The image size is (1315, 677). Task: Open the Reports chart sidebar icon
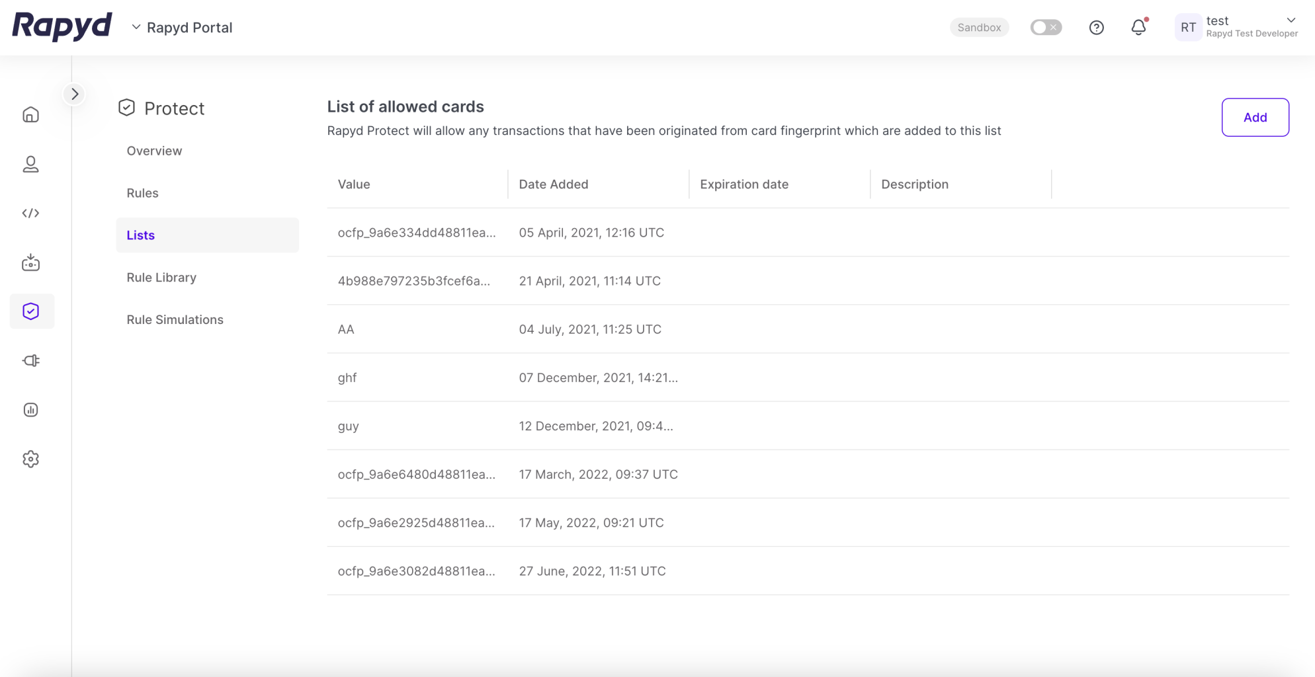31,410
